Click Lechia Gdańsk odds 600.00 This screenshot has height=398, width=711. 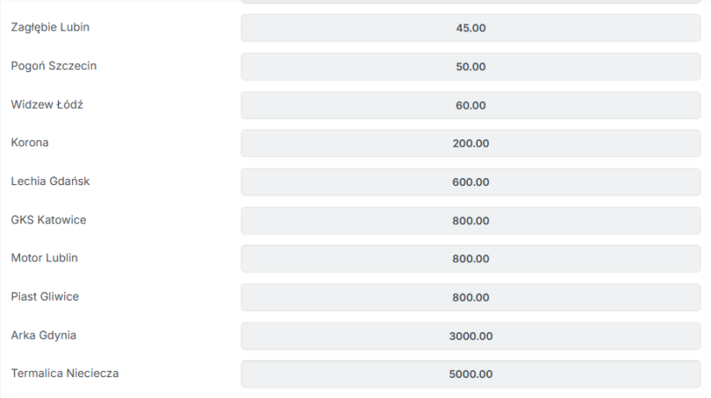coord(470,182)
